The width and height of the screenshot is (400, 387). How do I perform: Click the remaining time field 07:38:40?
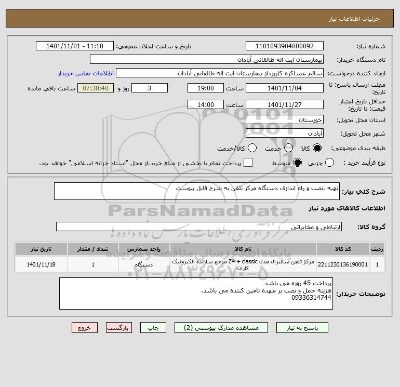[x=96, y=88]
